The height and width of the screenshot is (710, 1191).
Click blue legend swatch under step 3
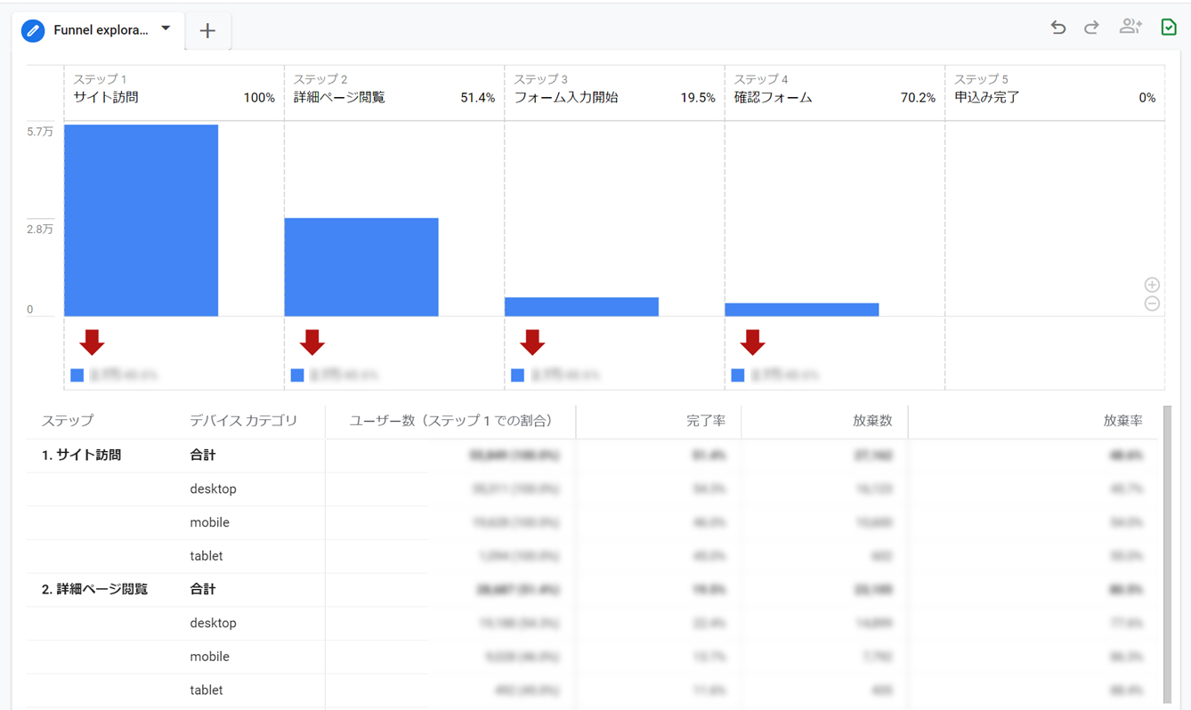[517, 375]
